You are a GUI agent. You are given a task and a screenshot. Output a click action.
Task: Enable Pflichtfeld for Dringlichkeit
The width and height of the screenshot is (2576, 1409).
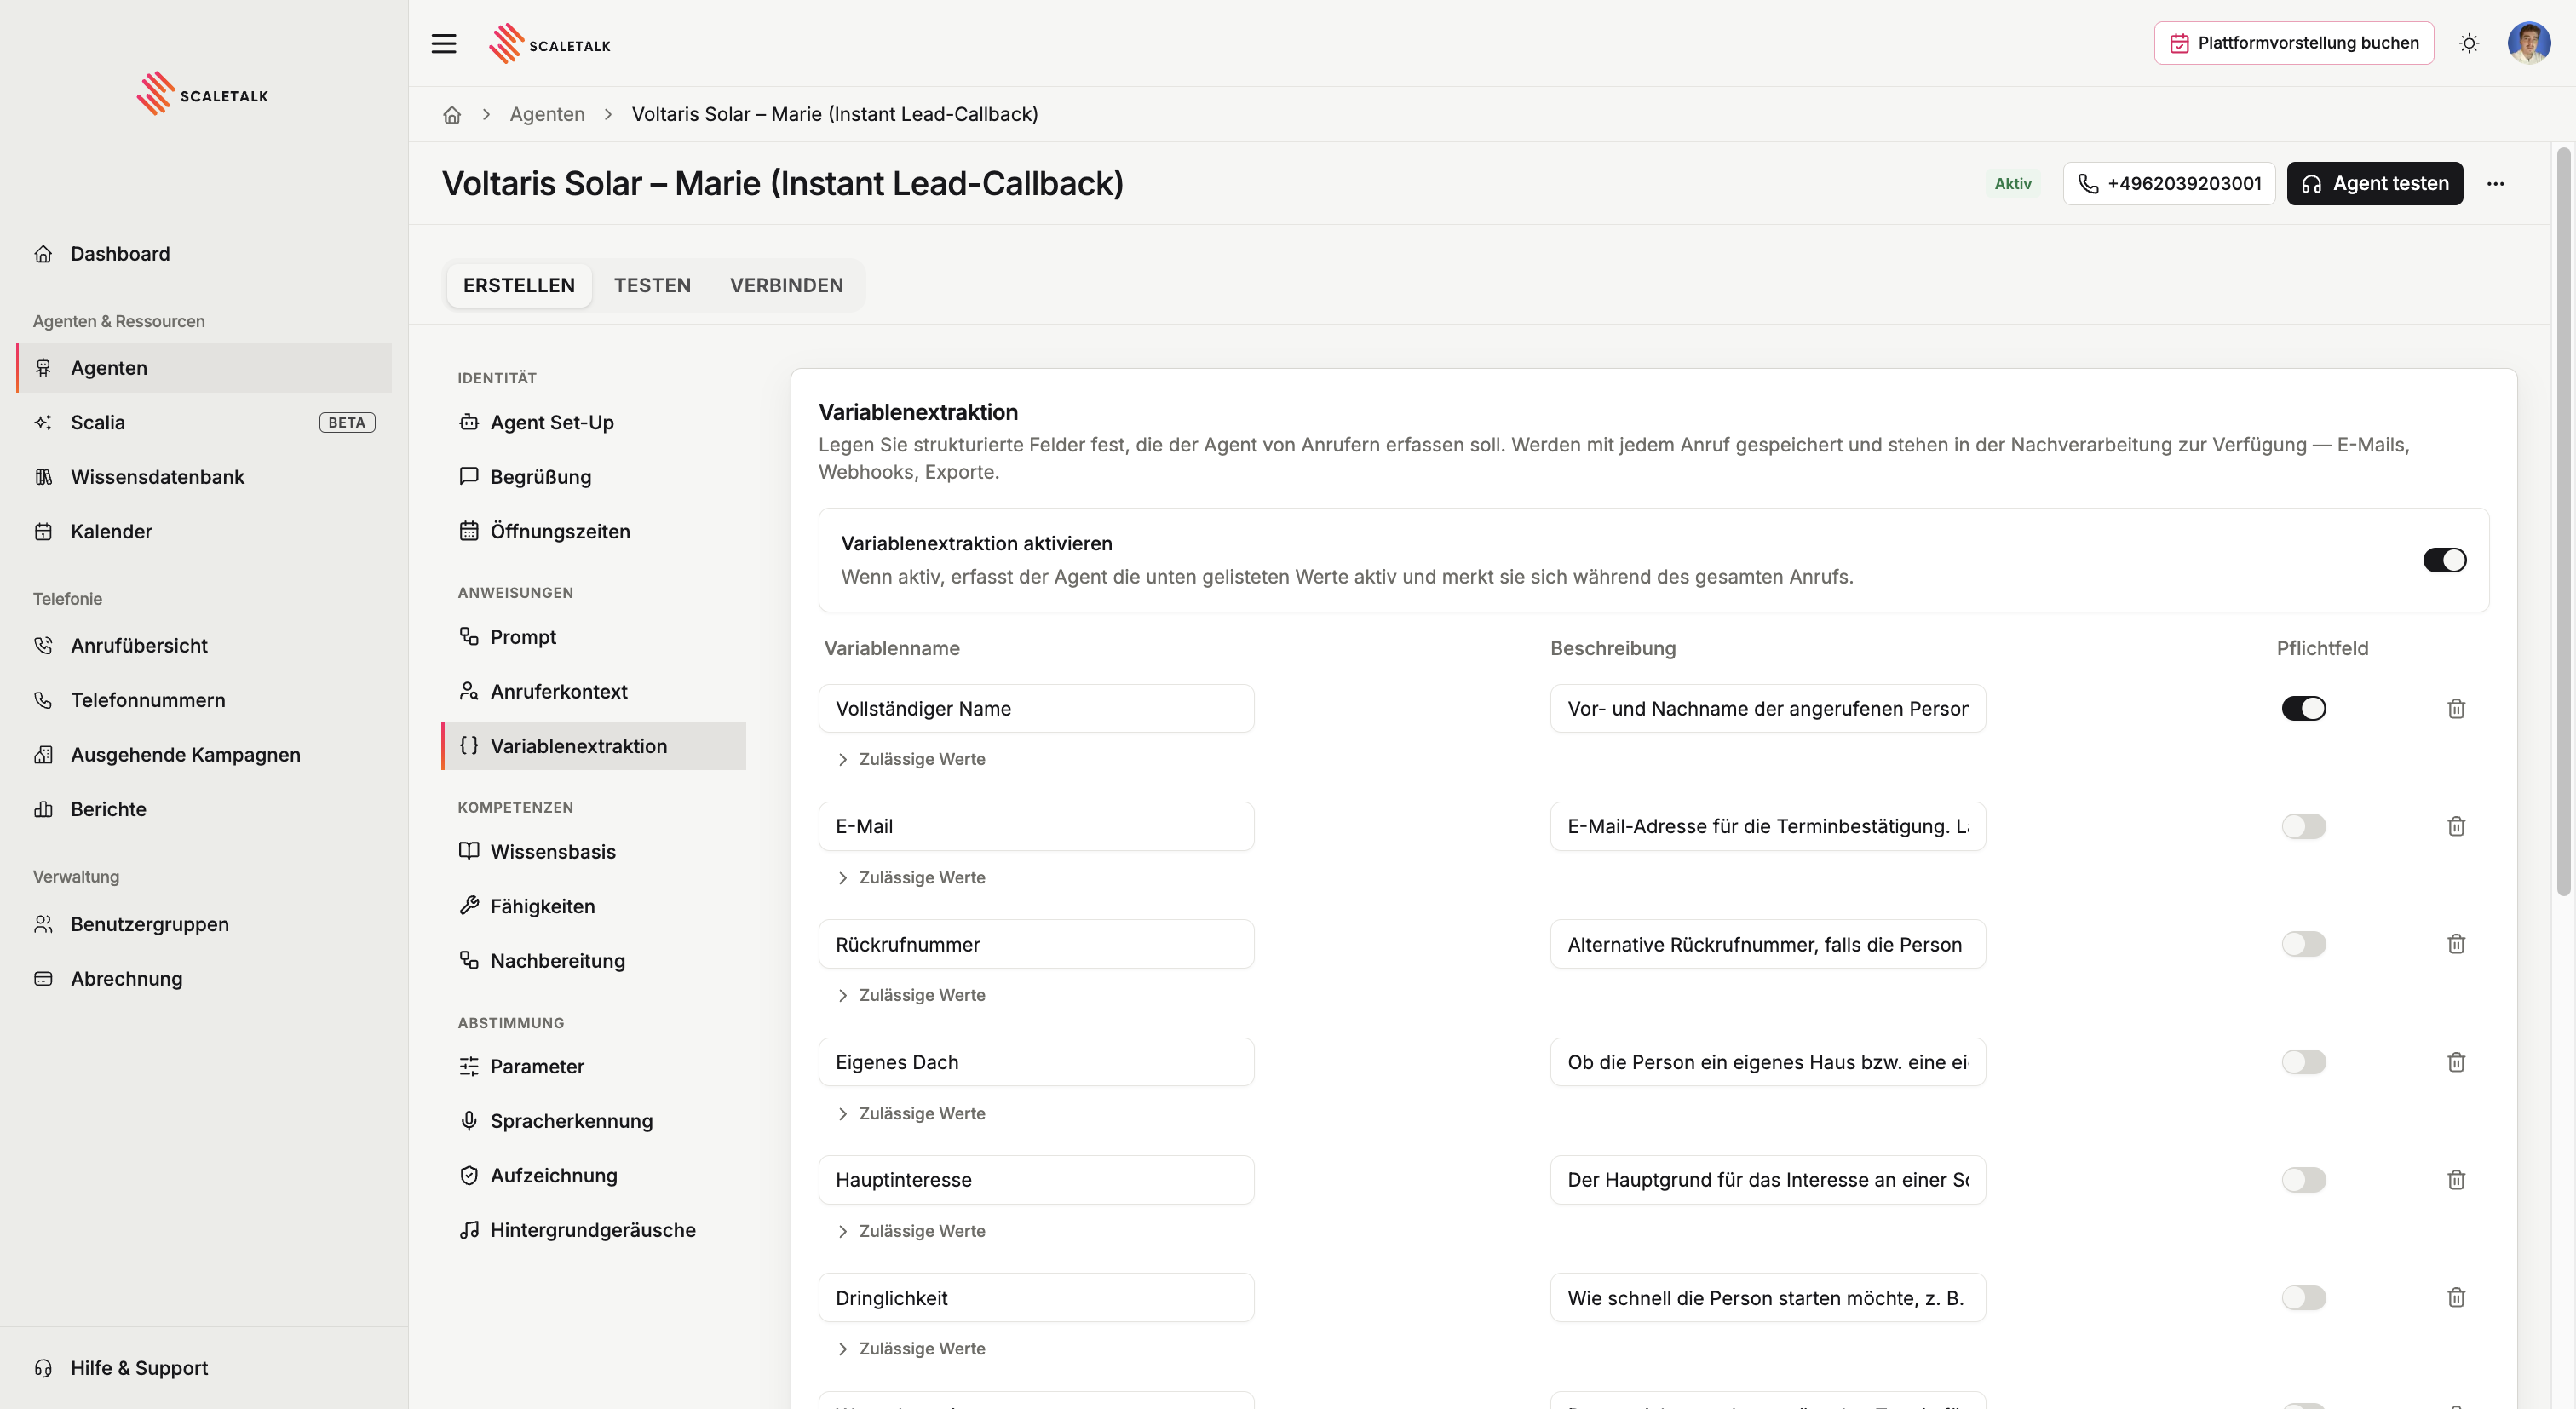coord(2303,1298)
